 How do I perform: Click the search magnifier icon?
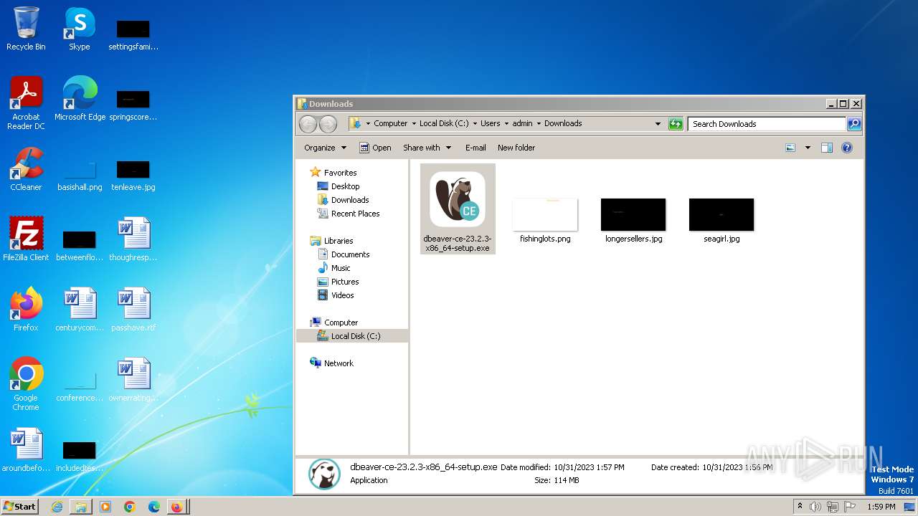tap(853, 124)
